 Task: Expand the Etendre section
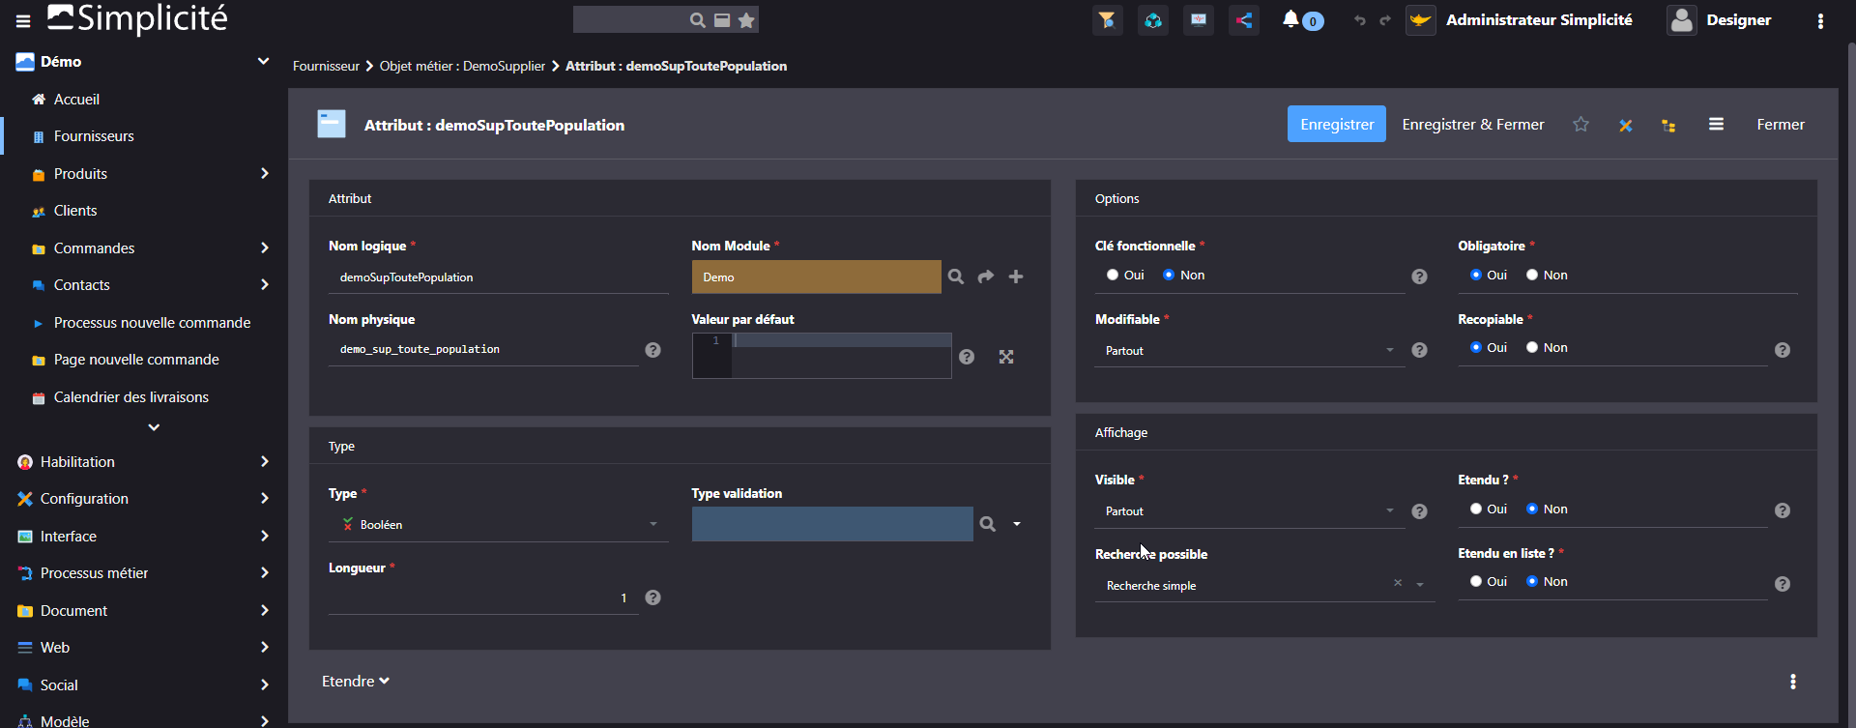pos(356,682)
